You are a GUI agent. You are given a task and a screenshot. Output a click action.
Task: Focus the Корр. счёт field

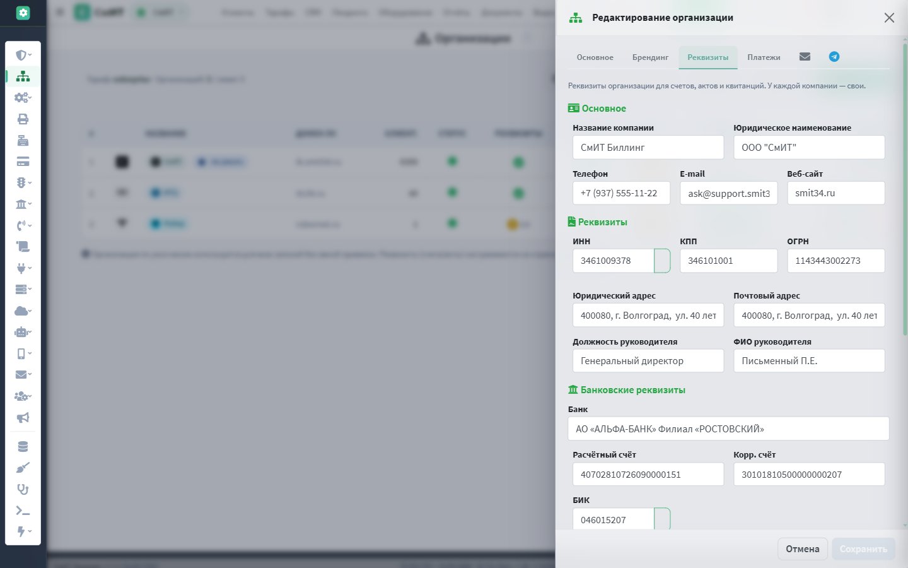pyautogui.click(x=809, y=475)
